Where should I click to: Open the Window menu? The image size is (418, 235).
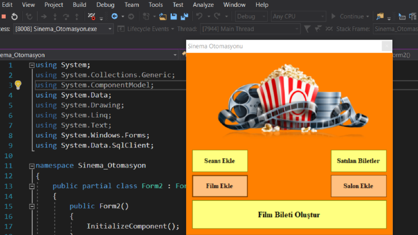[x=235, y=5]
